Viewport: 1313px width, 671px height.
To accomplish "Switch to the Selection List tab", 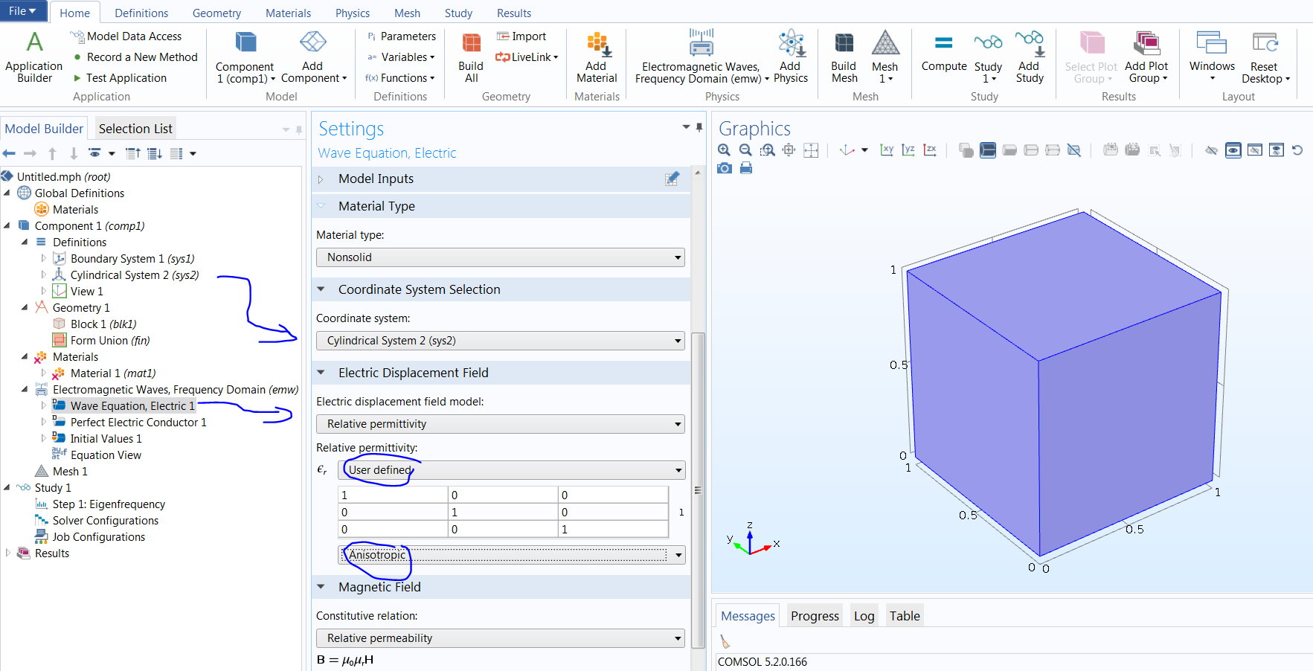I will tap(135, 129).
